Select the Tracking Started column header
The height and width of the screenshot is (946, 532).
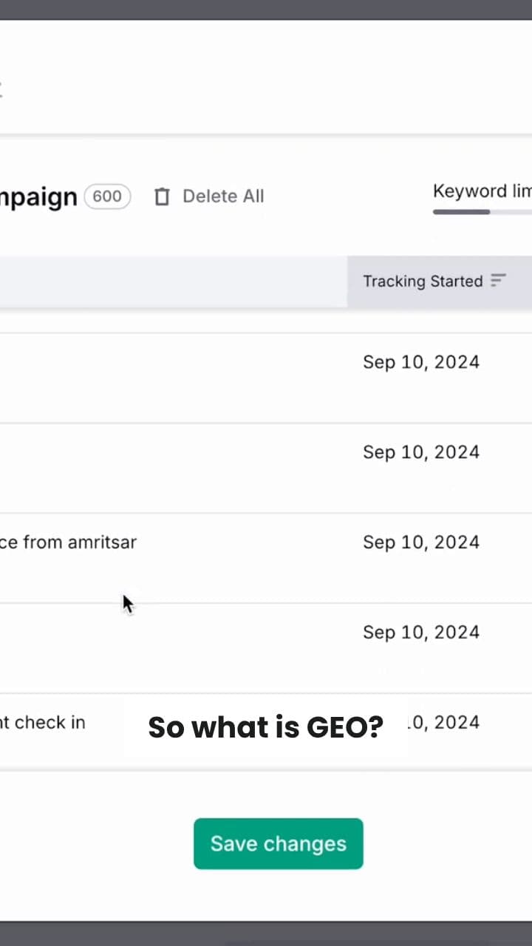pyautogui.click(x=423, y=281)
